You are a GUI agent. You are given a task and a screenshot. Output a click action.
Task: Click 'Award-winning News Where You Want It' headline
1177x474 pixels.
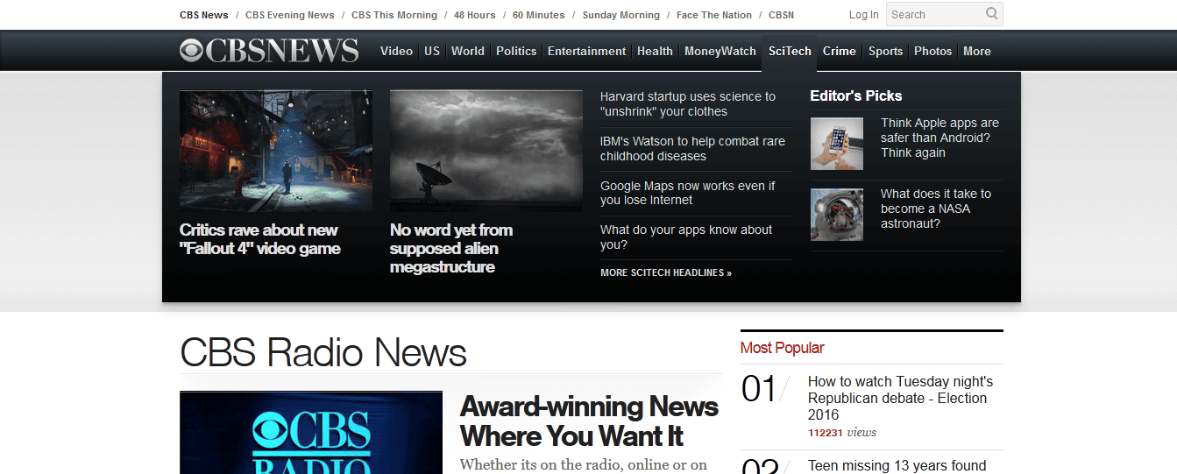pos(589,421)
